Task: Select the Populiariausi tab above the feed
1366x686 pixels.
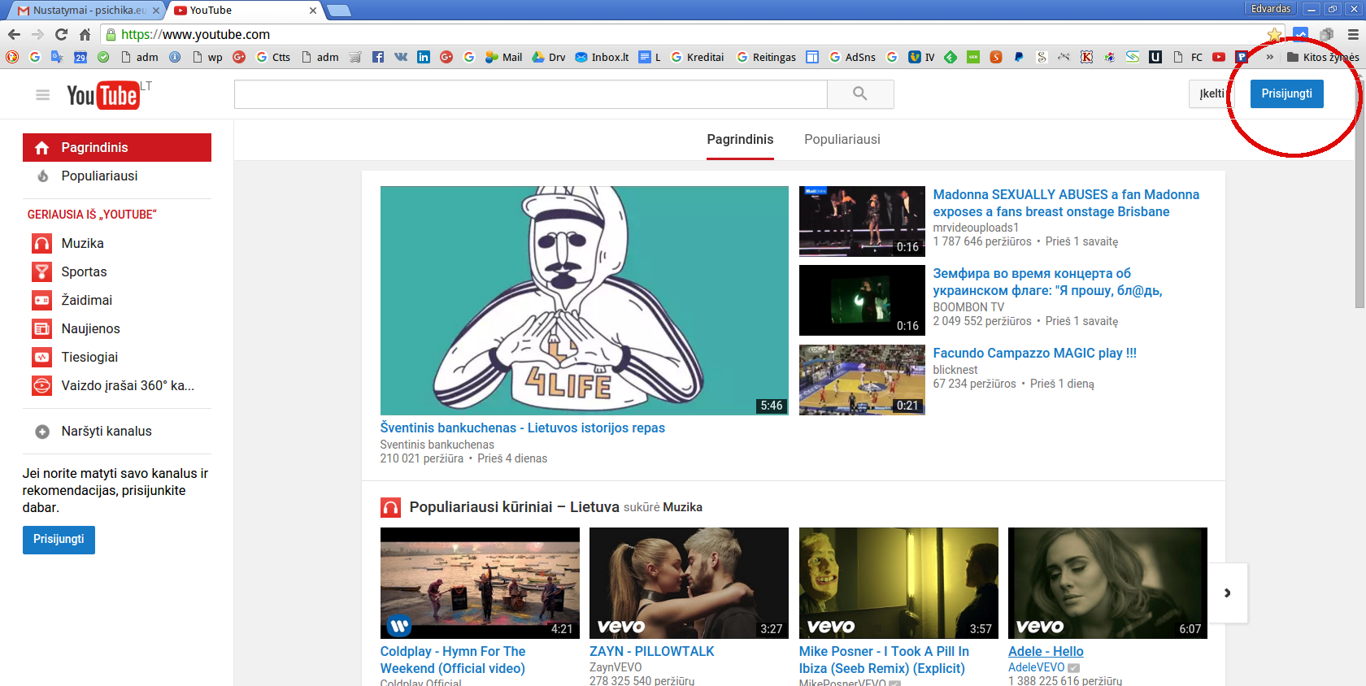Action: (x=842, y=140)
